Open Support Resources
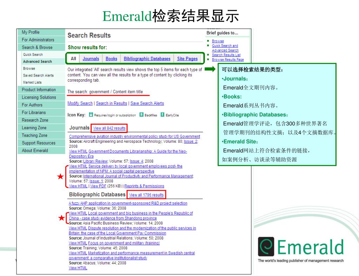This screenshot has width=359, height=276. point(41,143)
